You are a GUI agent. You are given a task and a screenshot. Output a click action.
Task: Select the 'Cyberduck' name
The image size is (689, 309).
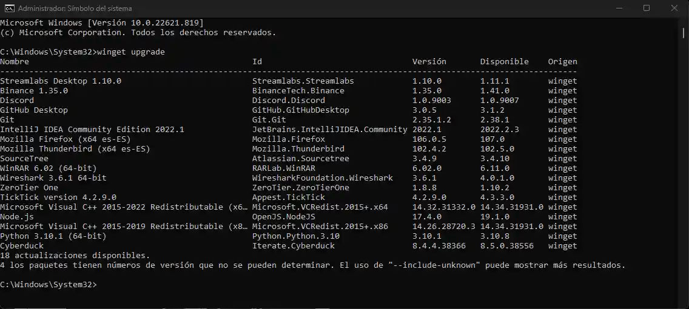point(22,246)
